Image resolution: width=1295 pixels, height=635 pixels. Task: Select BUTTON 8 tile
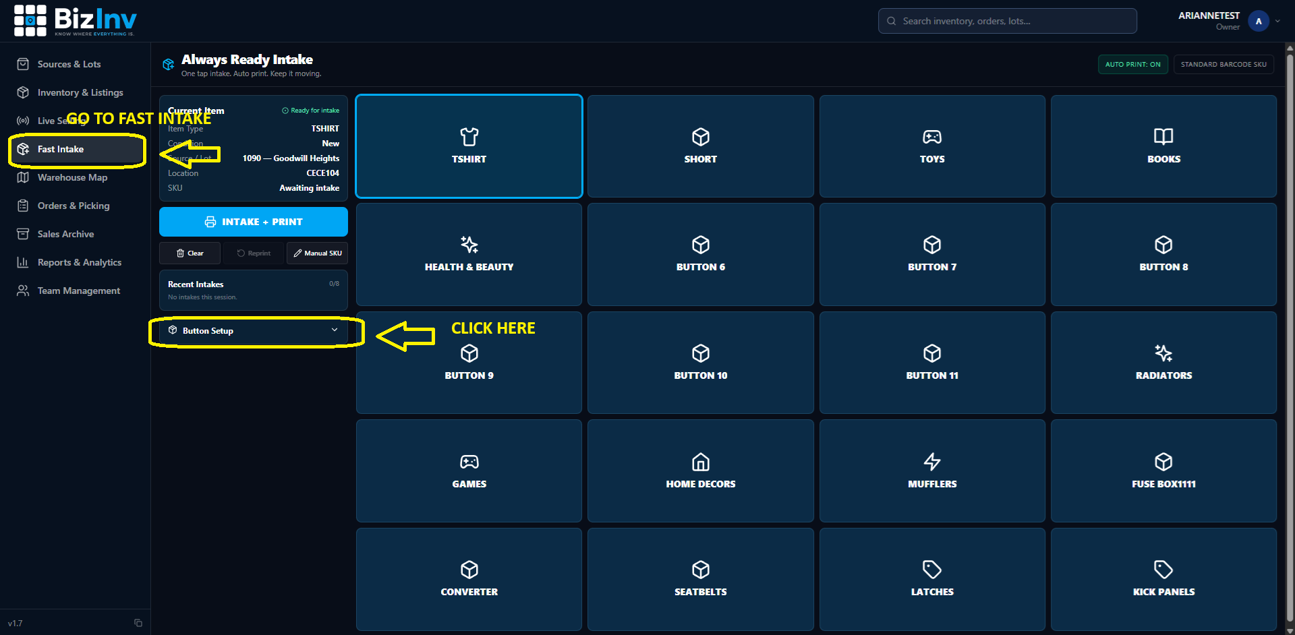(x=1163, y=254)
